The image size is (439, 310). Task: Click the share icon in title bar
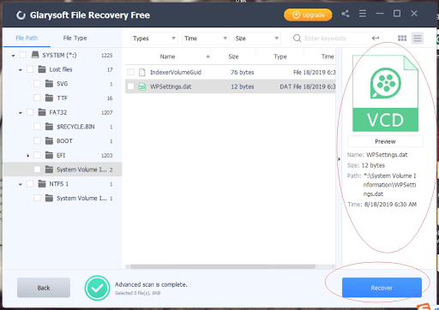click(x=346, y=14)
